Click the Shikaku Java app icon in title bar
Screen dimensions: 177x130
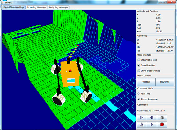click(3, 2)
